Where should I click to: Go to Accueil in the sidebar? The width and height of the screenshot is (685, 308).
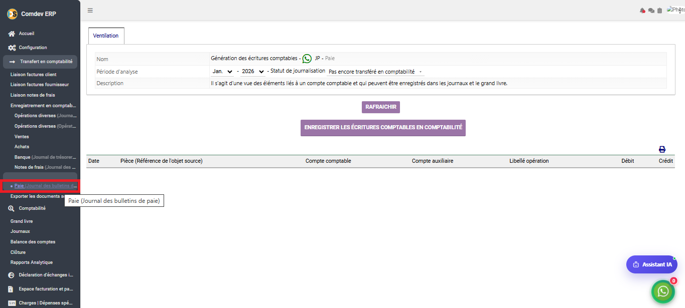pyautogui.click(x=27, y=34)
